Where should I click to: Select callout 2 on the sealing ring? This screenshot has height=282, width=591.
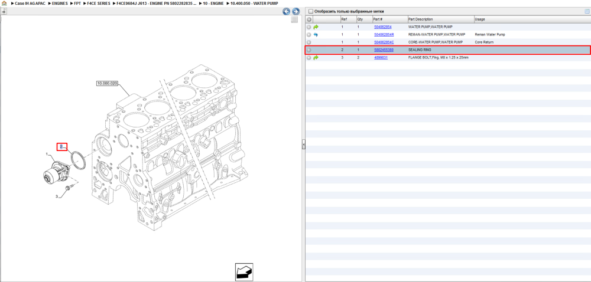pos(61,147)
